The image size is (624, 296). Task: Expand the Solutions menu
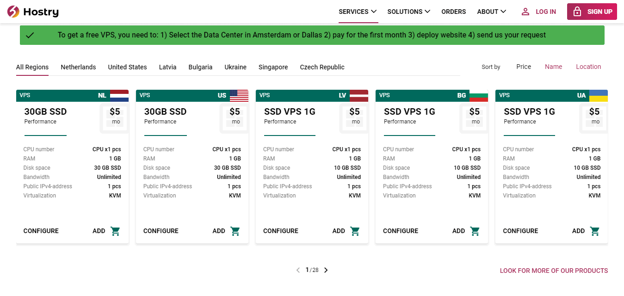click(409, 12)
